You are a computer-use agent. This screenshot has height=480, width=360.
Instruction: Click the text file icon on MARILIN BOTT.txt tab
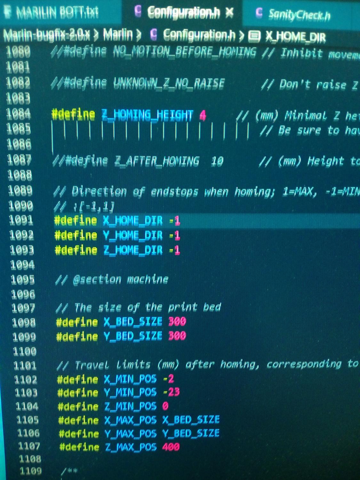(8, 12)
